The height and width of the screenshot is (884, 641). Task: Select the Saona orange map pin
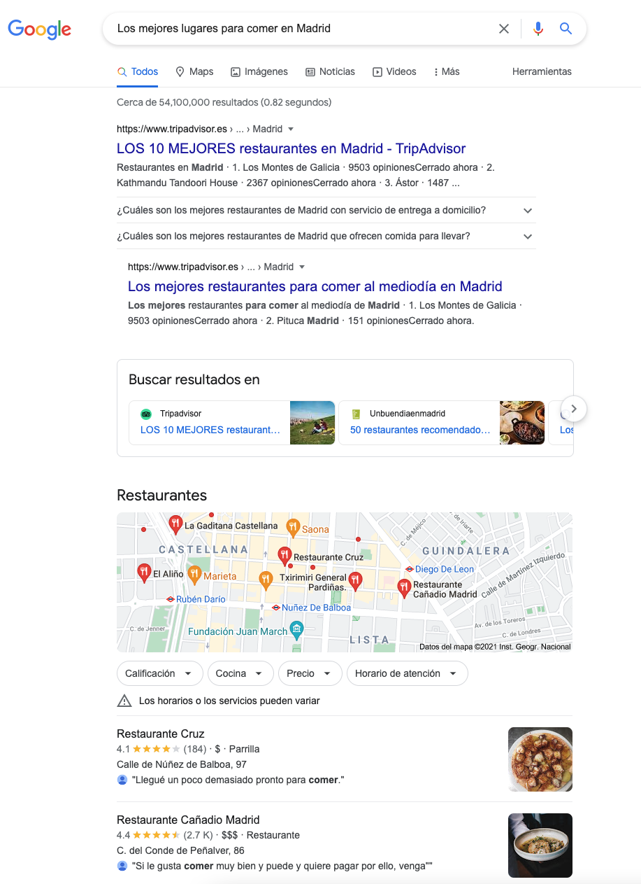pyautogui.click(x=293, y=527)
